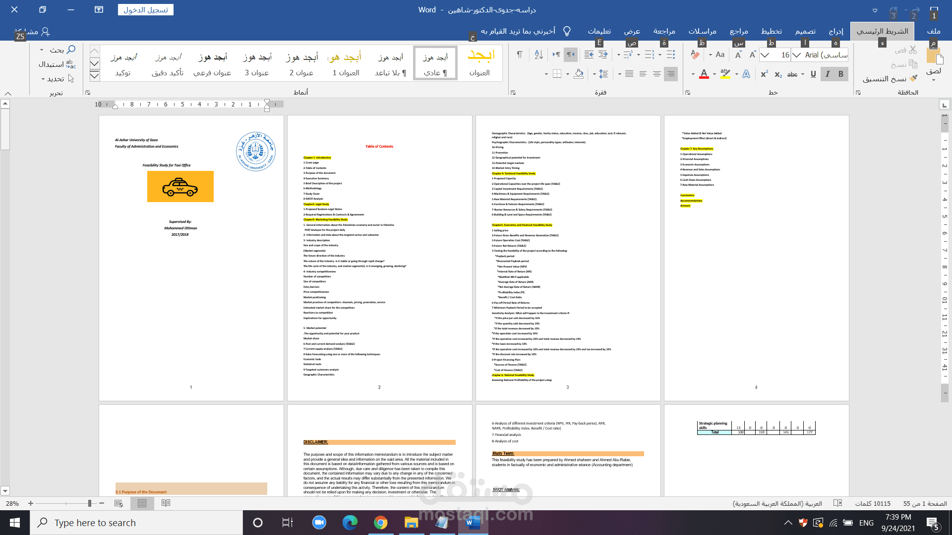Viewport: 952px width, 535px height.
Task: Click the text effects outlined A icon
Action: click(x=746, y=74)
